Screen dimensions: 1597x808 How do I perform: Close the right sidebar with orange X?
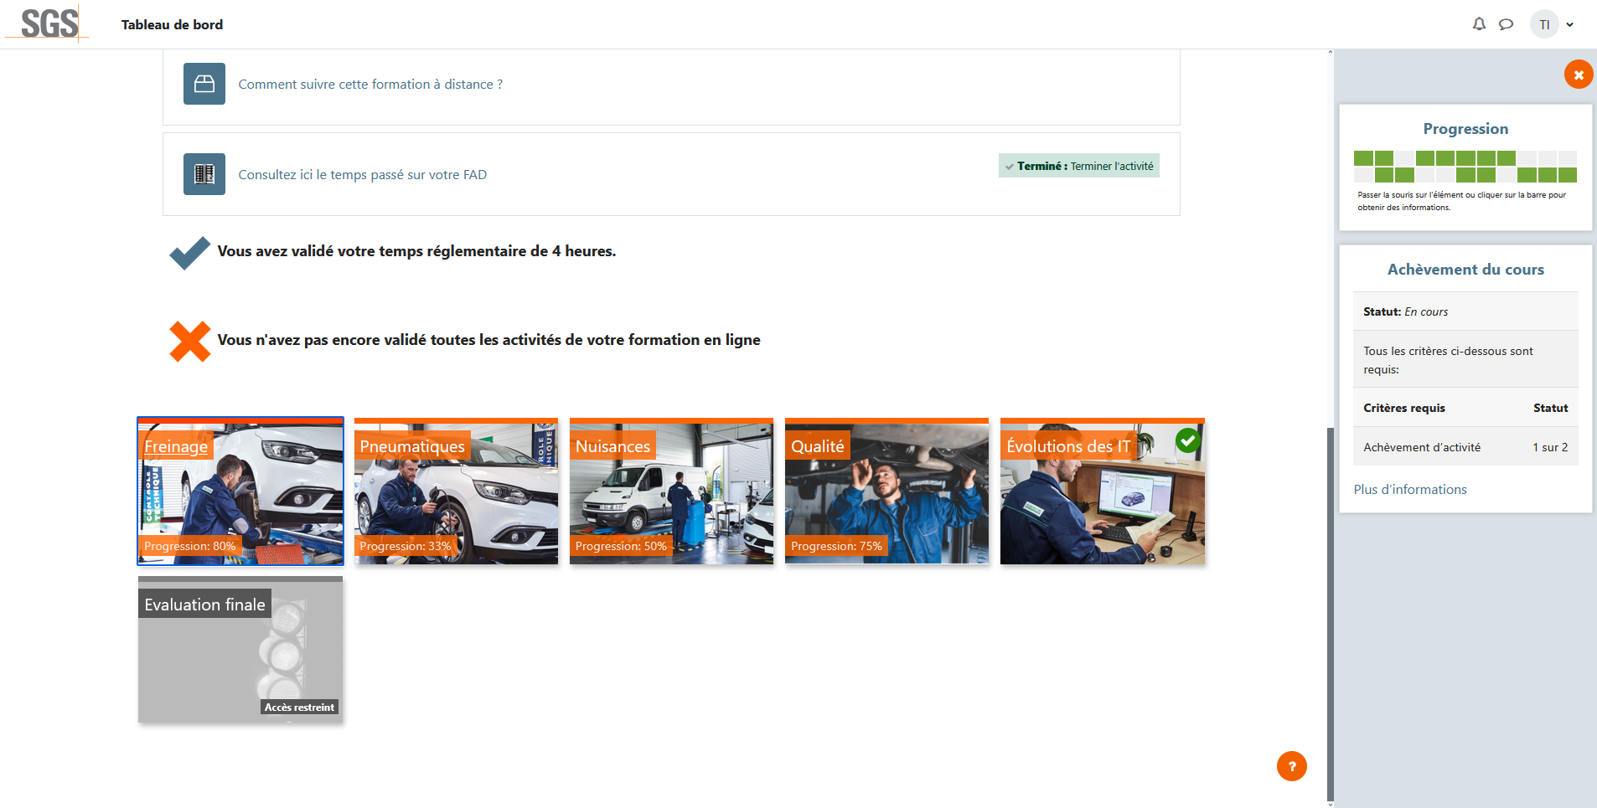click(1578, 75)
